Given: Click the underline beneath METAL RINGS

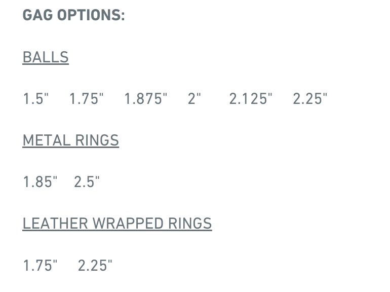Looking at the screenshot, I should (x=70, y=148).
